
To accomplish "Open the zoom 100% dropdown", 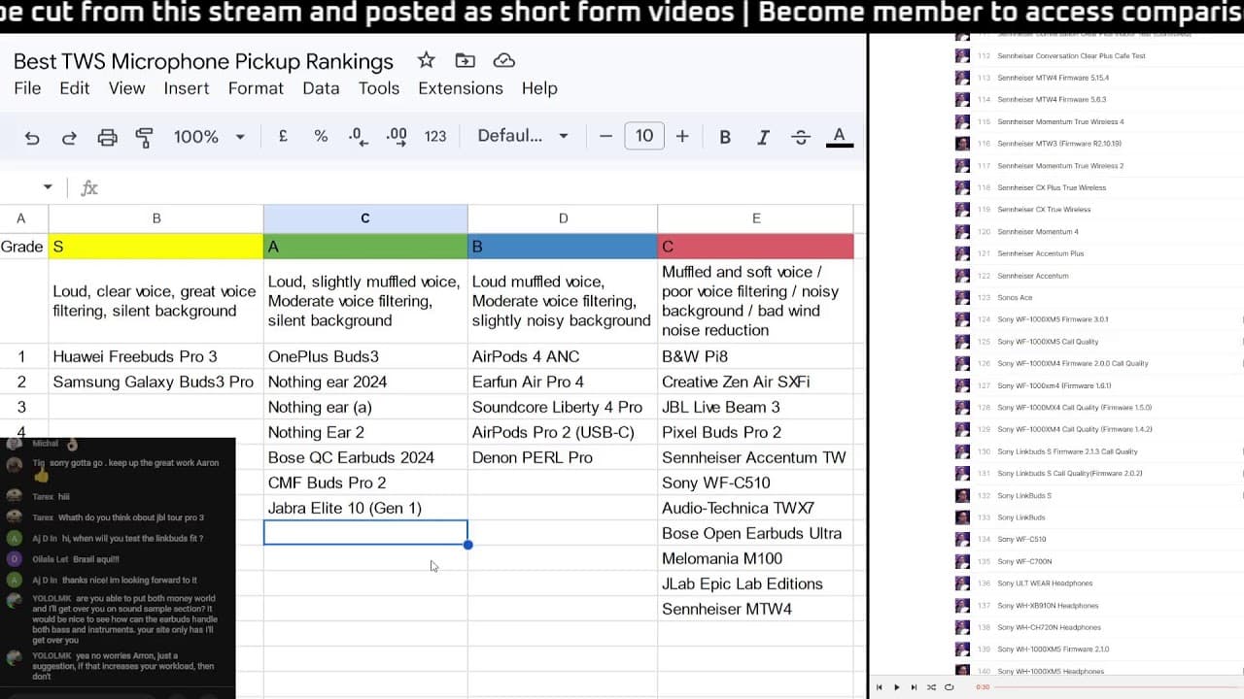I will pyautogui.click(x=209, y=137).
